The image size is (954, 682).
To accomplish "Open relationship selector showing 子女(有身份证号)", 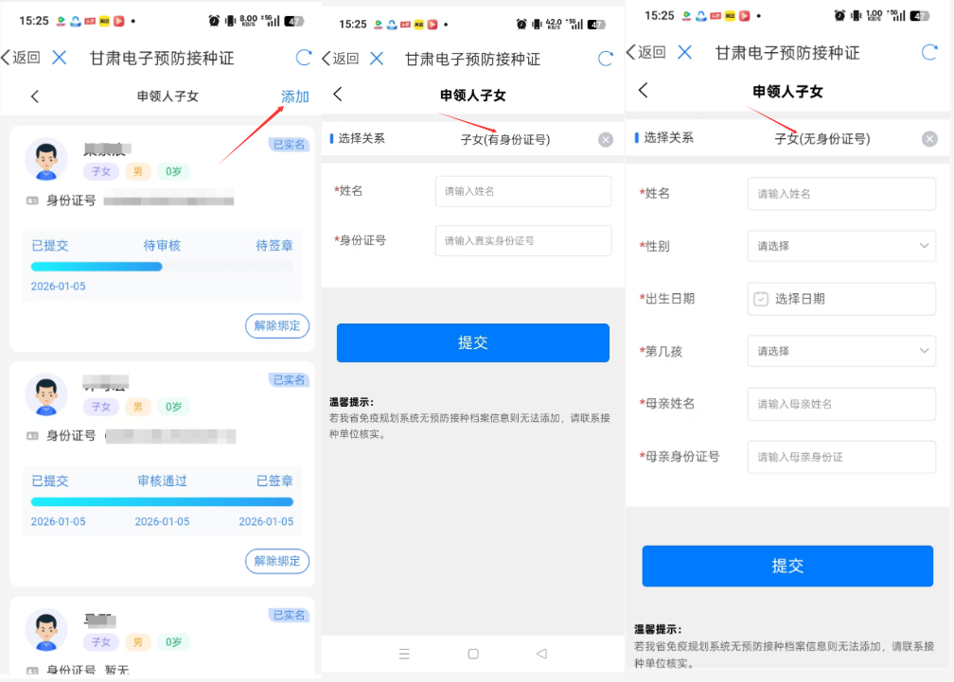I will 504,139.
